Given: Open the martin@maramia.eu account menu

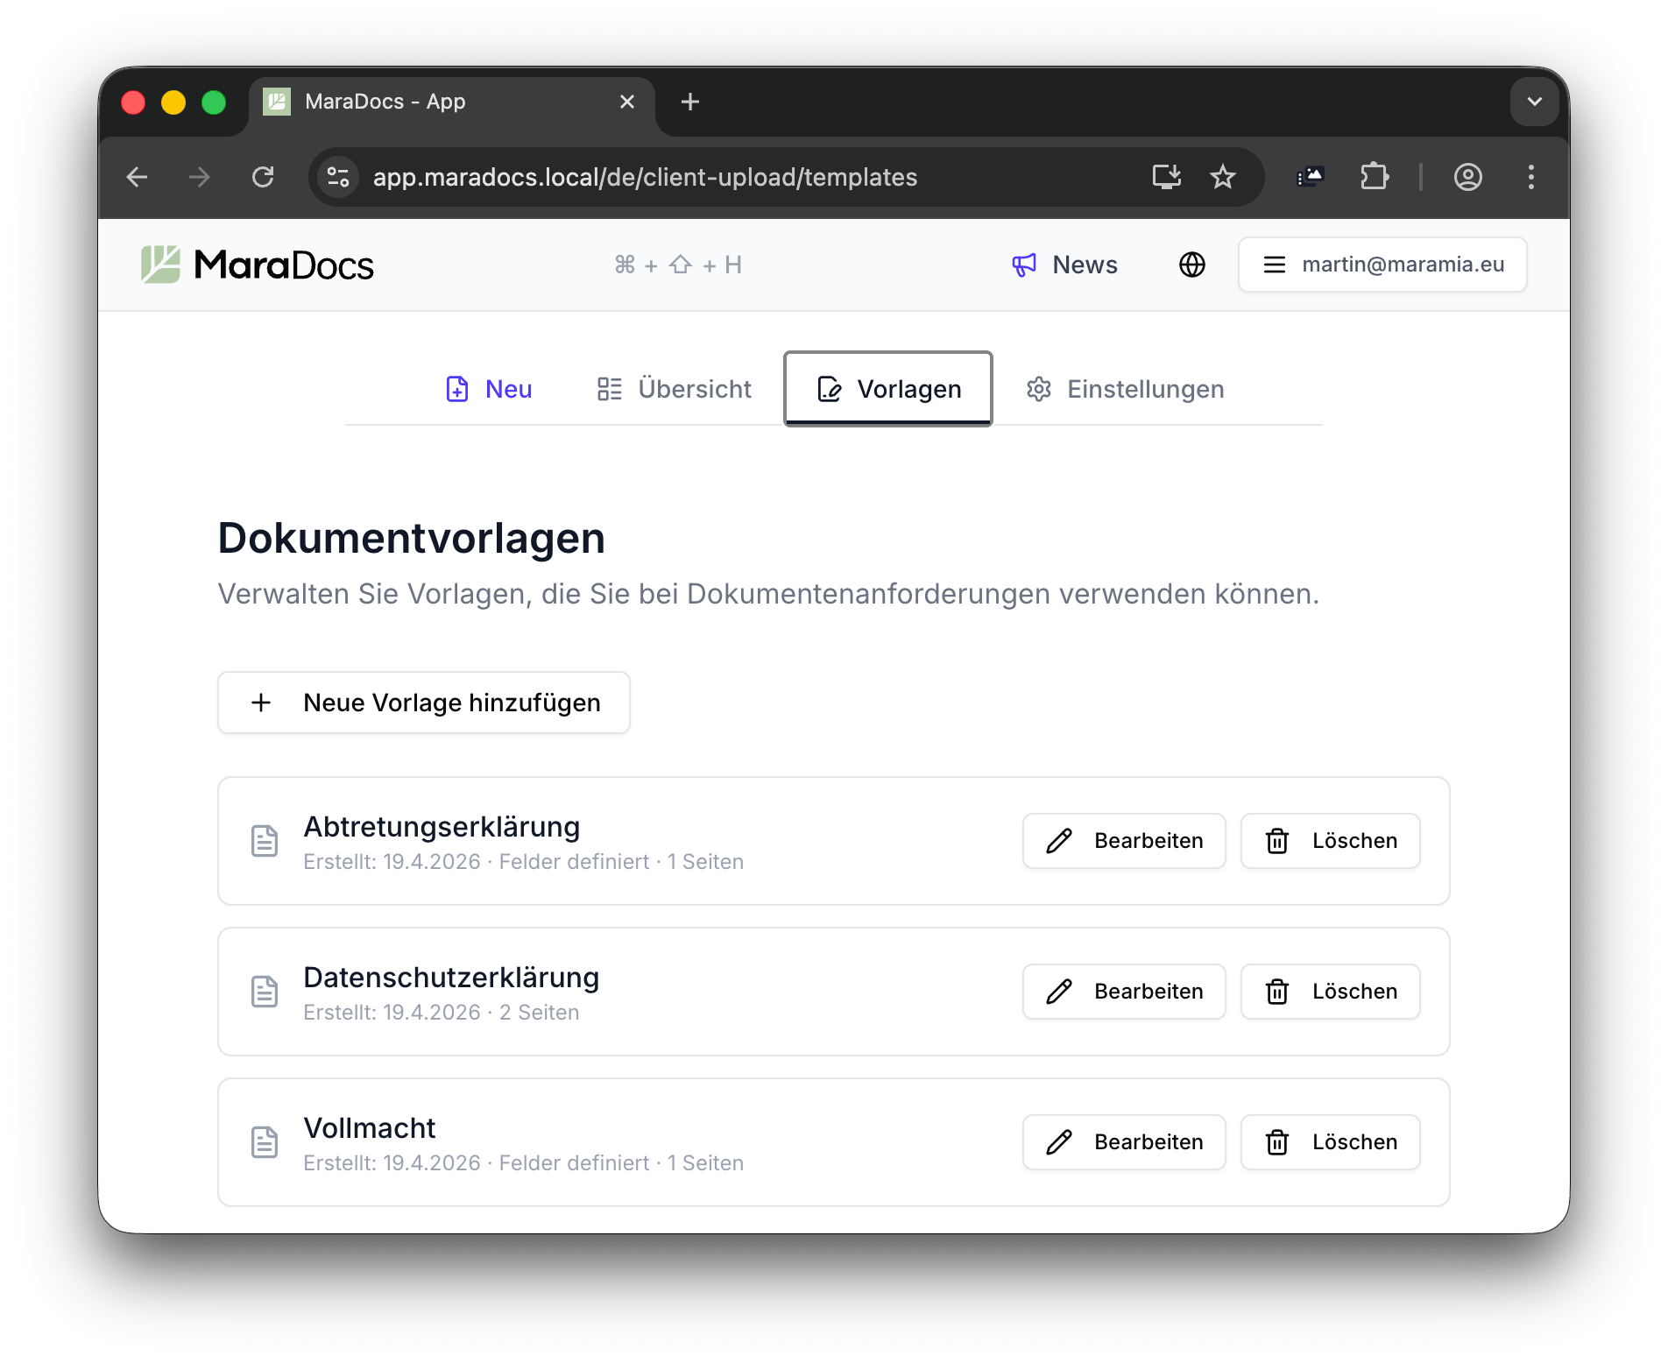Looking at the screenshot, I should tap(1382, 265).
